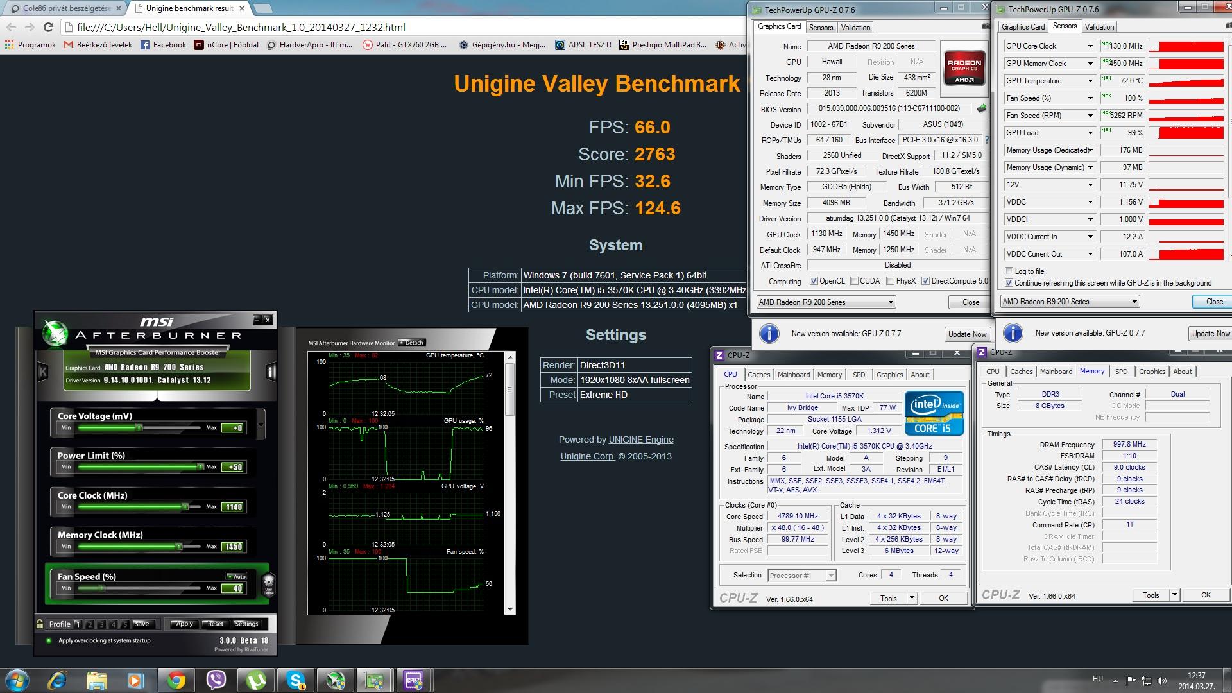Screen dimensions: 1232x693
Task: Enable the Log to file checkbox
Action: (x=1009, y=271)
